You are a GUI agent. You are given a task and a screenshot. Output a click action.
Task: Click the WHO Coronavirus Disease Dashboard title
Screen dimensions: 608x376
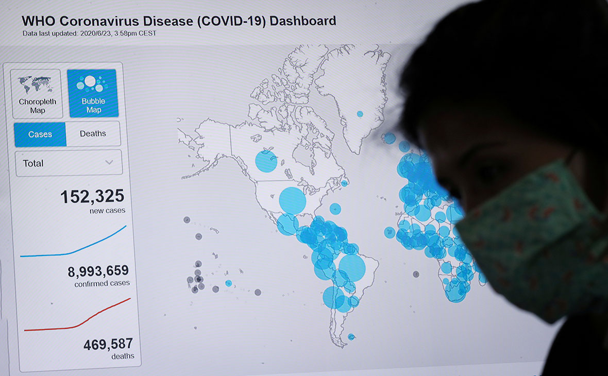click(179, 21)
